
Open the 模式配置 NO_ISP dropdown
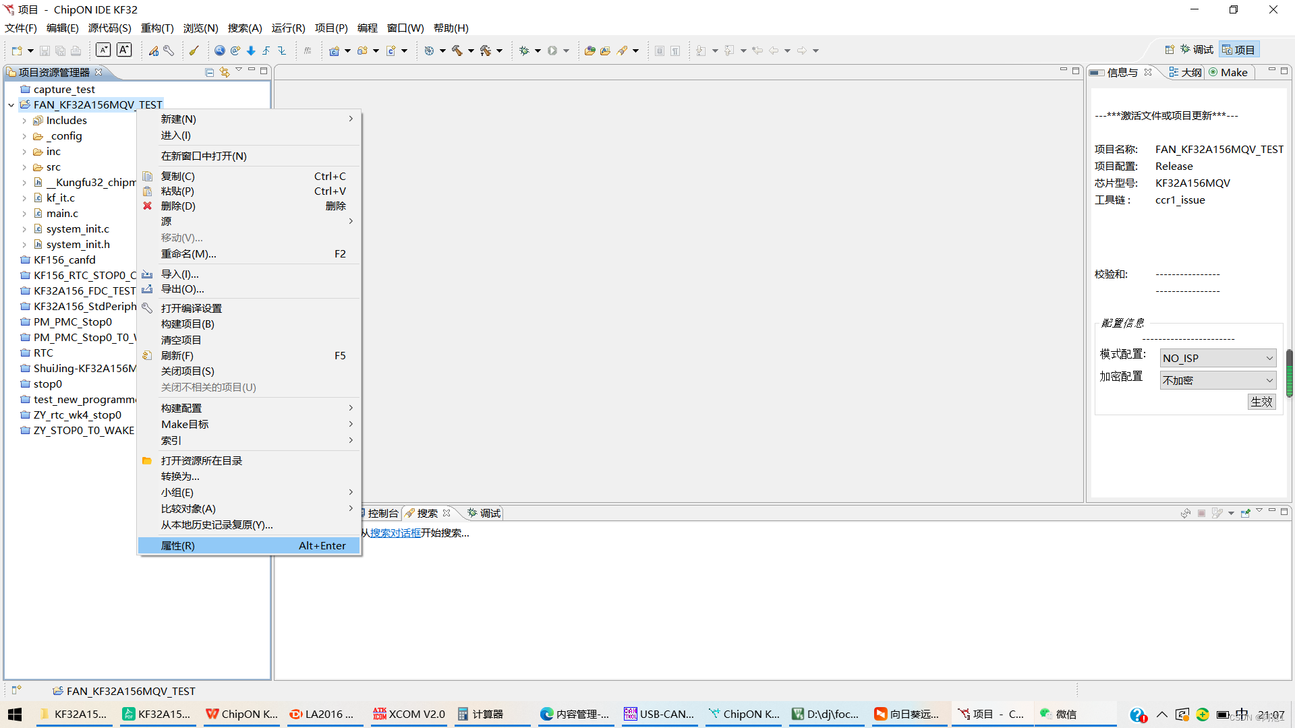pyautogui.click(x=1217, y=359)
